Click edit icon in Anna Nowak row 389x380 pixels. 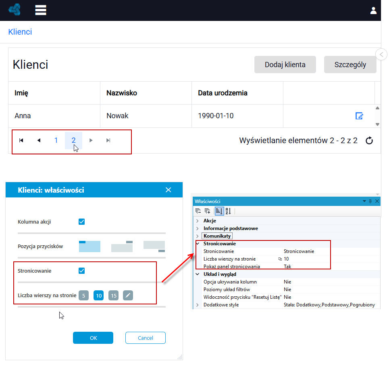pyautogui.click(x=359, y=116)
